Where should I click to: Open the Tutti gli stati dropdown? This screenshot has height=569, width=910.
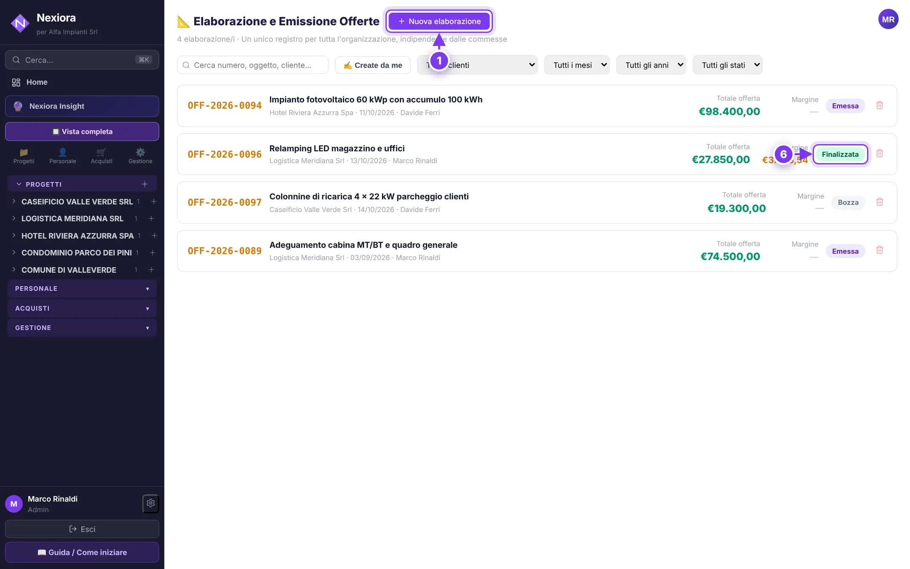coord(728,65)
